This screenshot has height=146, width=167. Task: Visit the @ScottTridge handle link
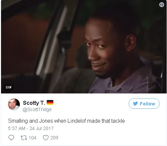(37, 109)
